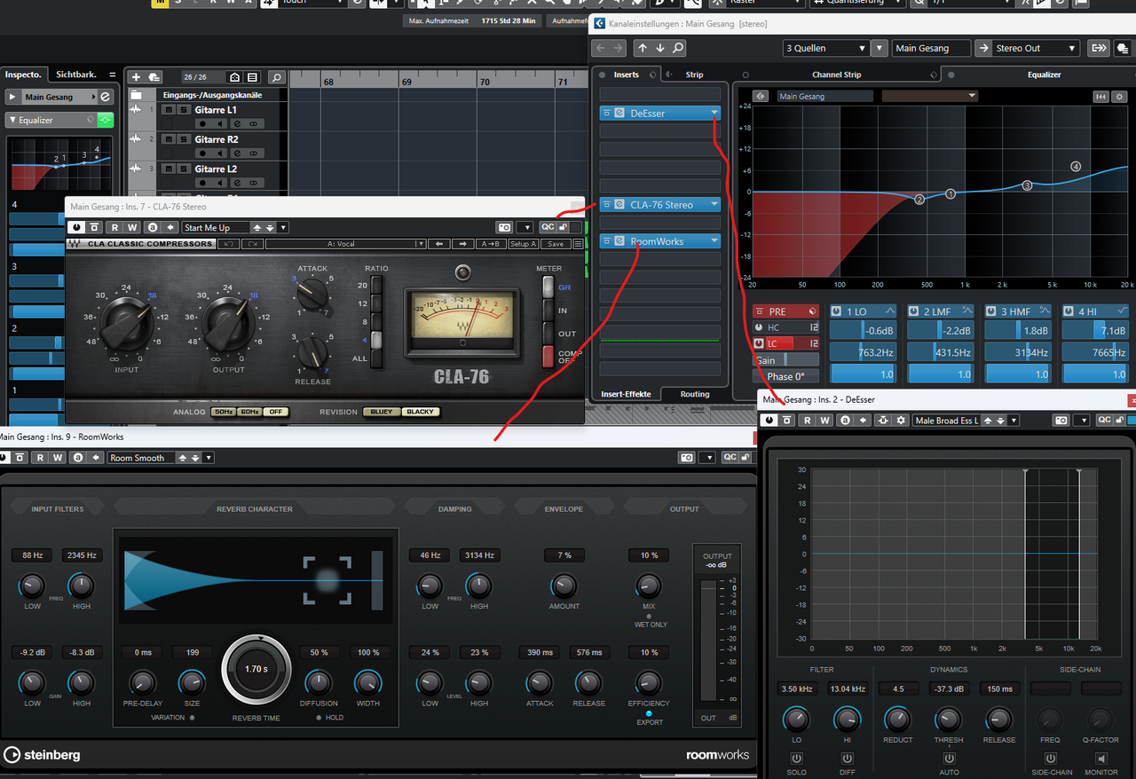Click the DeEsser side-chain routing icon
The width and height of the screenshot is (1136, 779).
click(x=884, y=421)
